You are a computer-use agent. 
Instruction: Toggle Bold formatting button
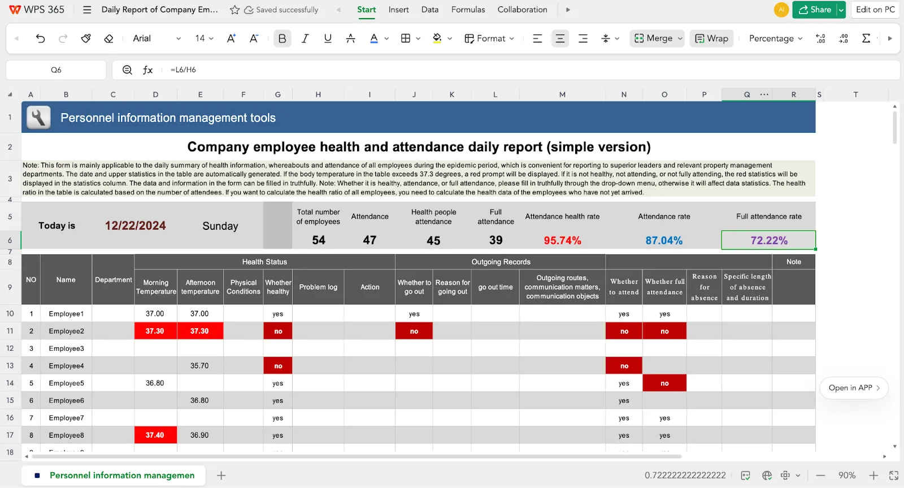(282, 38)
